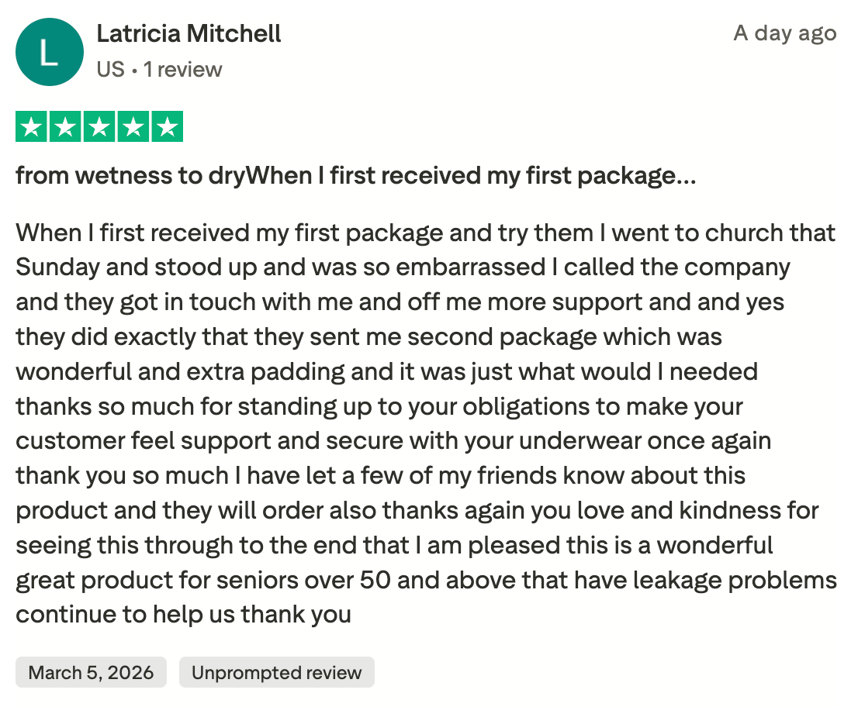Click the fifth green rating star

pyautogui.click(x=167, y=126)
